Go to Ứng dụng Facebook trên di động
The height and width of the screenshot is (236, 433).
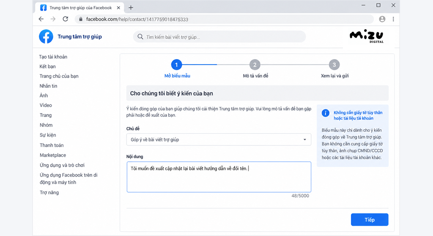[69, 179]
